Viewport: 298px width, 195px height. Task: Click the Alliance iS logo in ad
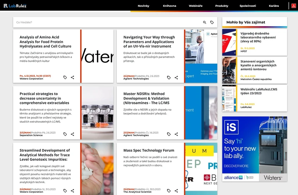point(233,178)
